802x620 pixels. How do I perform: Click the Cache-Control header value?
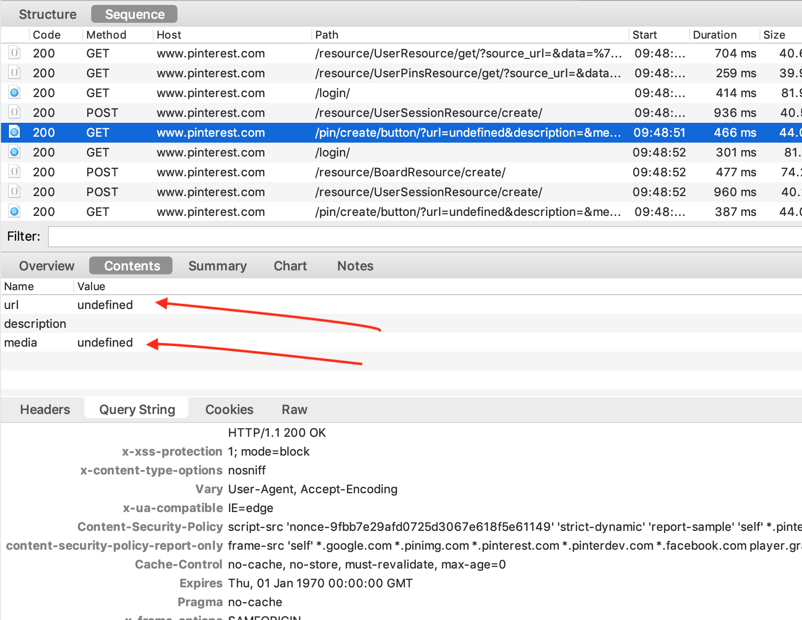[367, 565]
